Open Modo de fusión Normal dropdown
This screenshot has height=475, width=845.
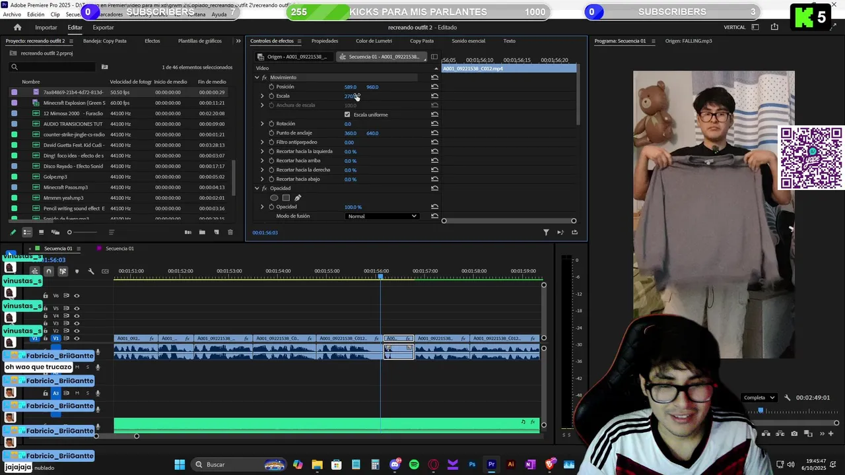click(382, 216)
